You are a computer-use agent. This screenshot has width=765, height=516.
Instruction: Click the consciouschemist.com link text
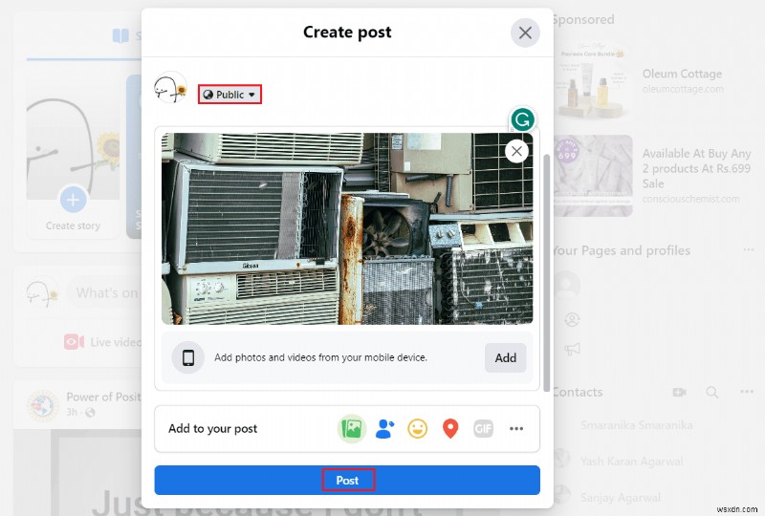690,199
